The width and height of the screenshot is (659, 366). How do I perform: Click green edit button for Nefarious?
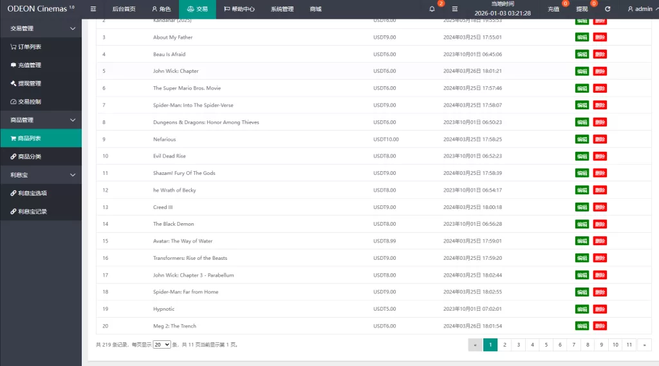pos(582,139)
